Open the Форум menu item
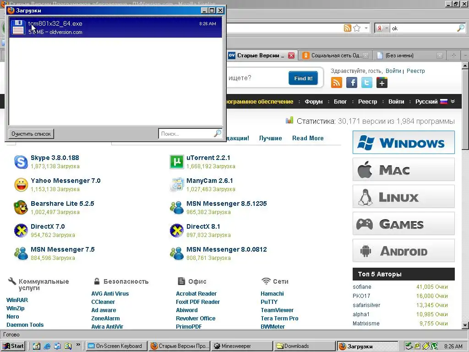The height and width of the screenshot is (352, 469). click(313, 101)
